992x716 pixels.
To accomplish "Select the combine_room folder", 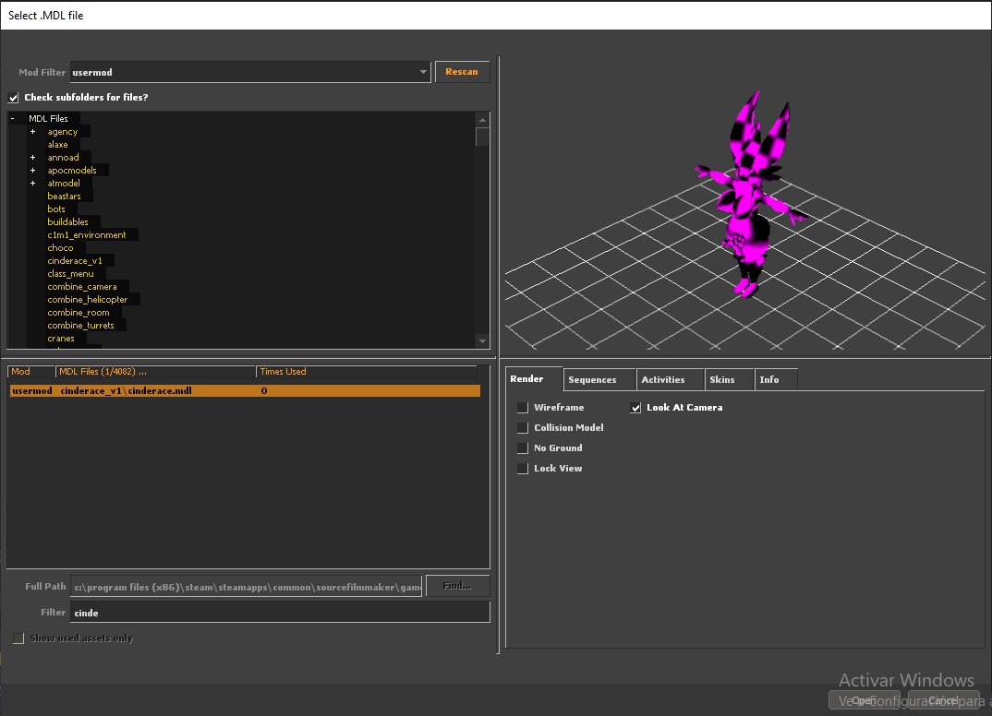I will [x=79, y=313].
